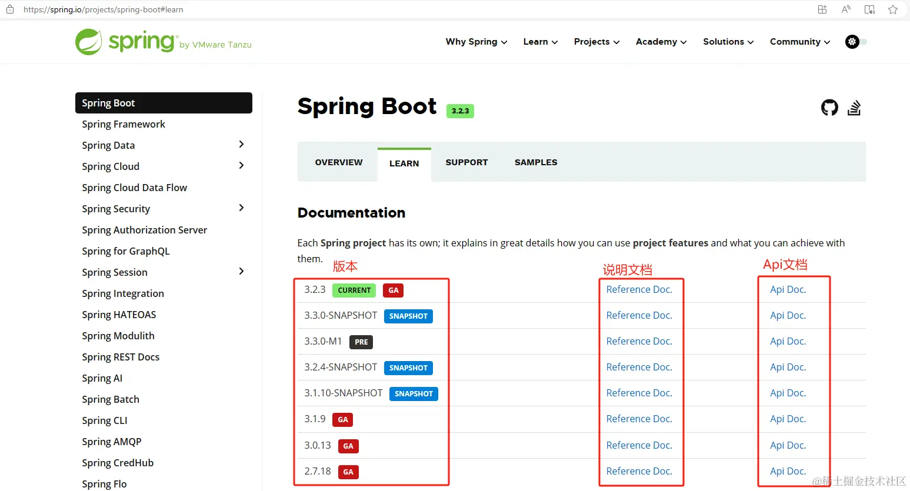Open Spring Batch sidebar link

[111, 399]
